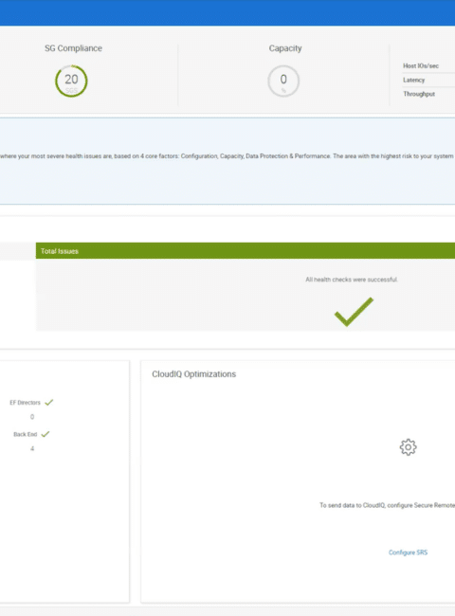Select the Host IOs/sec row
455x616 pixels.
coord(428,65)
